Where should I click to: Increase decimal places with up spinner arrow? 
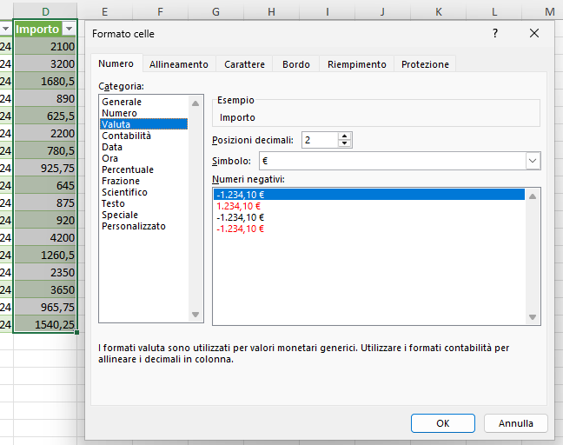point(345,136)
